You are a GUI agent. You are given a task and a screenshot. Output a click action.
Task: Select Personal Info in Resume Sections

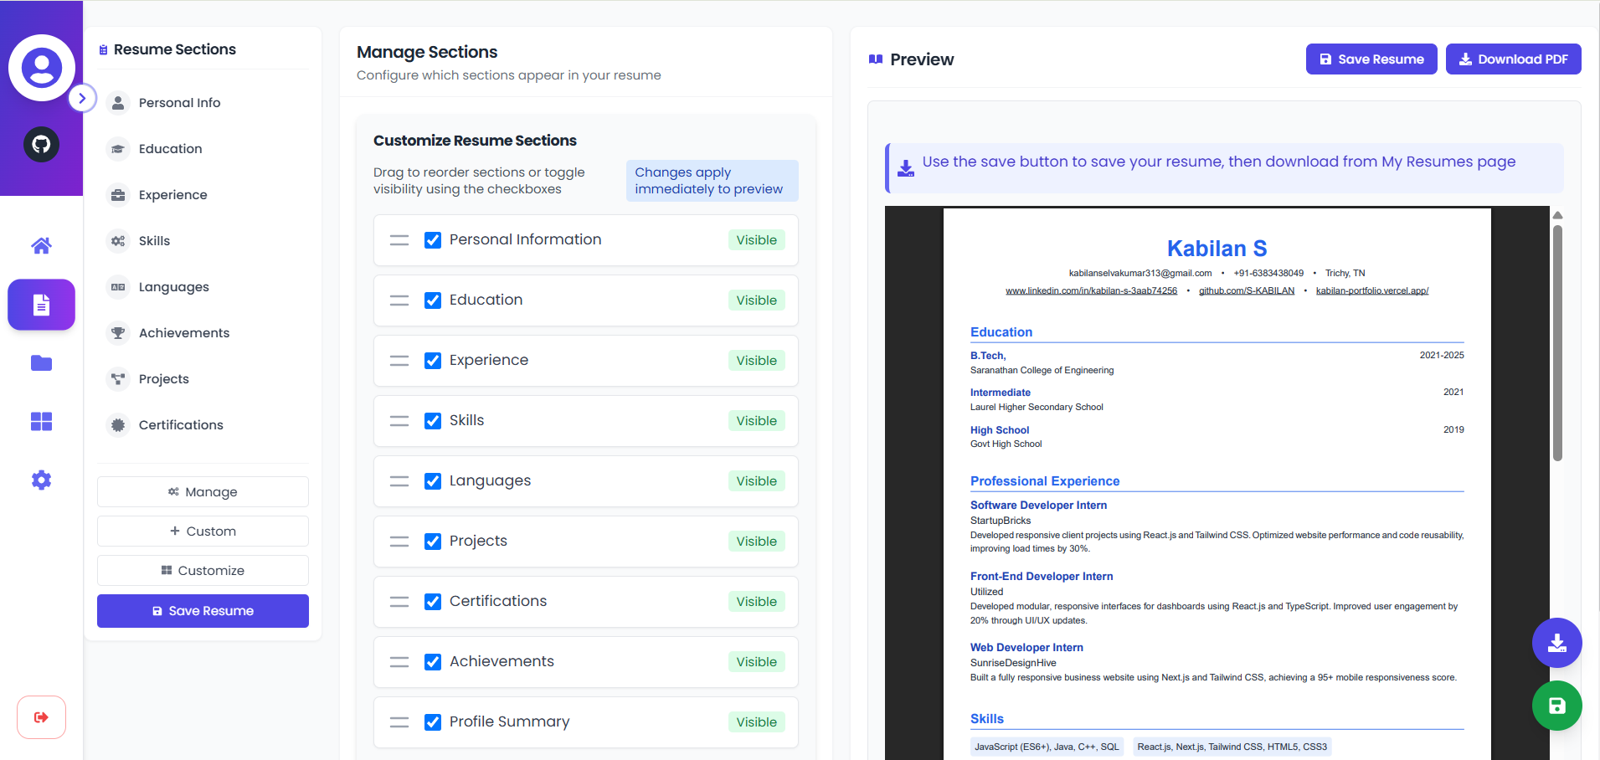pyautogui.click(x=179, y=102)
